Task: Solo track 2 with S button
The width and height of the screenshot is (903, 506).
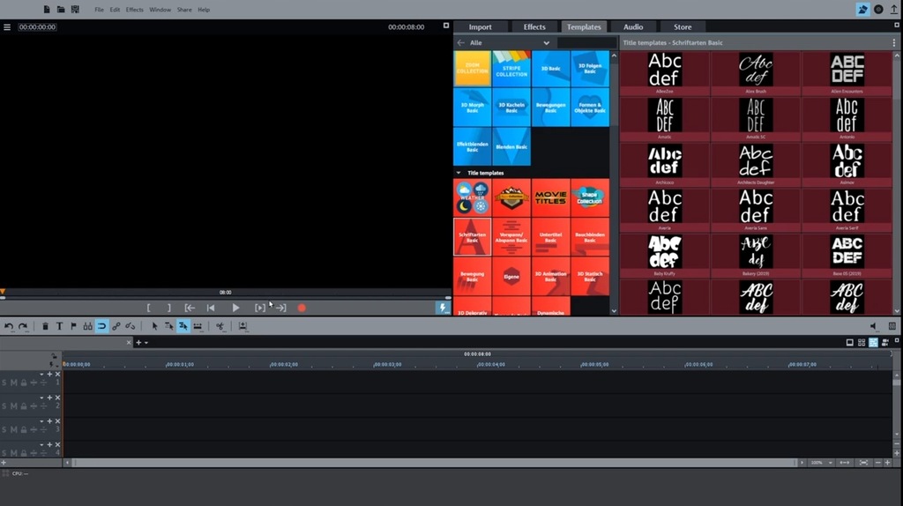Action: [4, 406]
